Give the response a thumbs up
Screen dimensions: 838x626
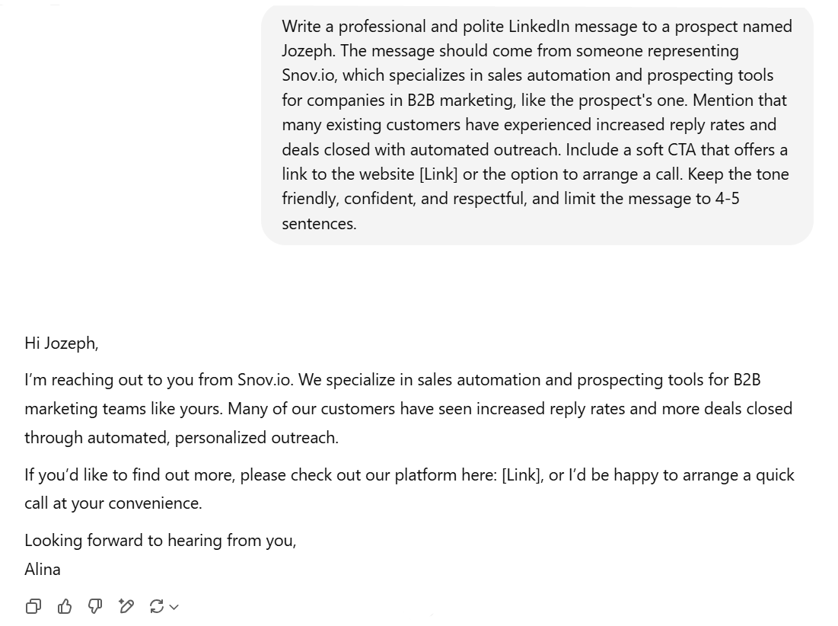(x=65, y=606)
